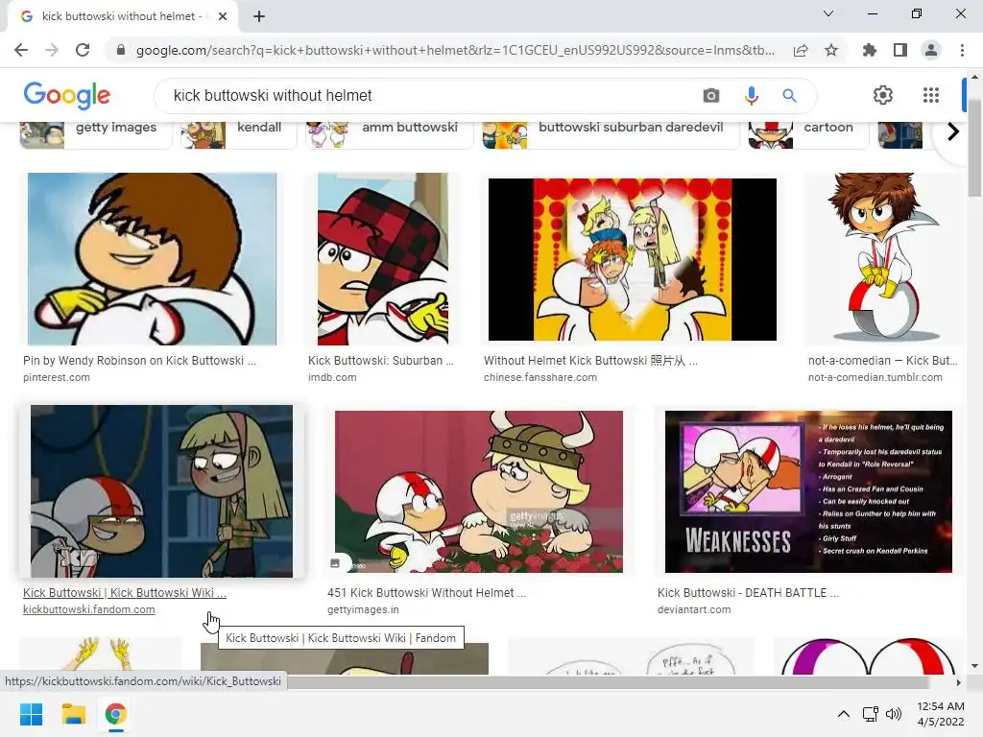Open image of Kick in plaid hat

pos(382,259)
